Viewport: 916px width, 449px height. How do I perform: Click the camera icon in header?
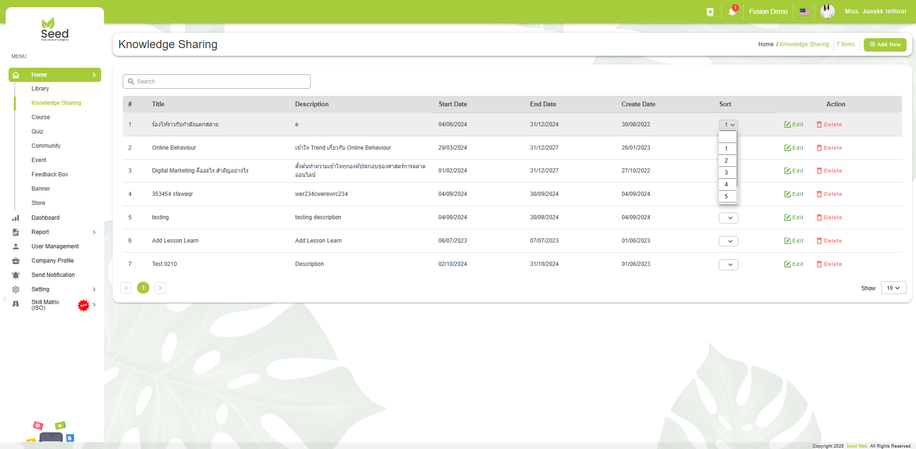710,12
